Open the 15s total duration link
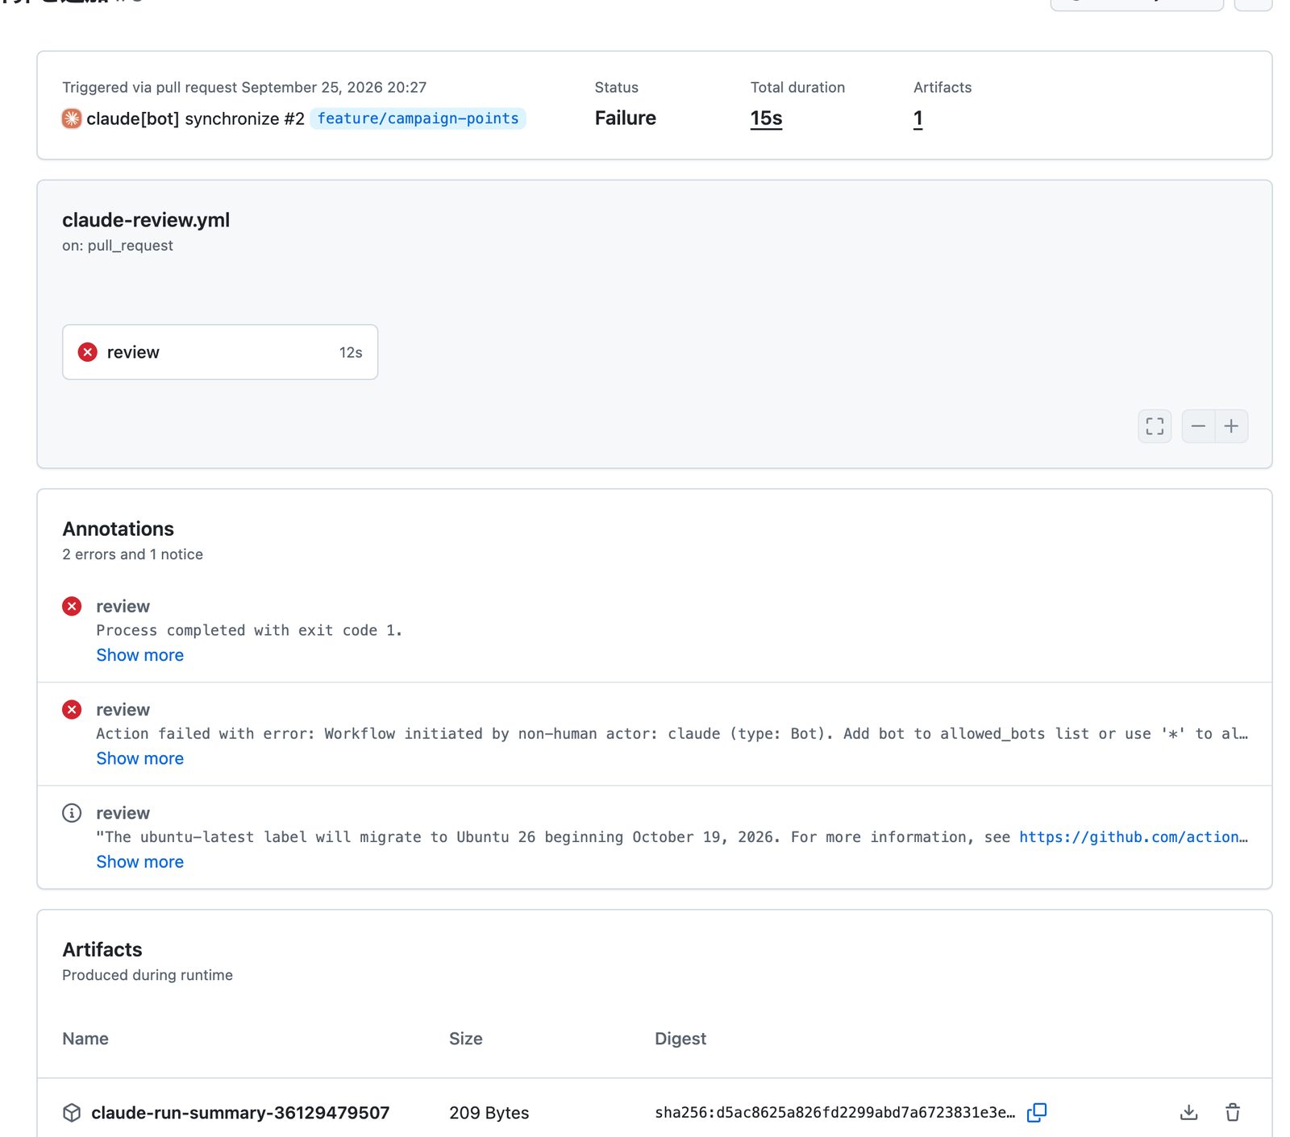1290x1137 pixels. [x=766, y=118]
